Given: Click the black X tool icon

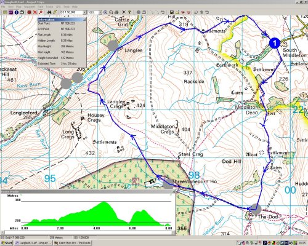Looking at the screenshot, I should coord(124,12).
